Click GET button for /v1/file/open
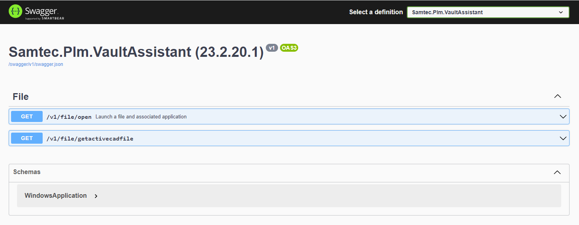579x225 pixels. click(x=27, y=117)
